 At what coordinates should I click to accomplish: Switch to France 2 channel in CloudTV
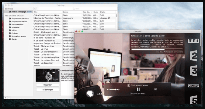click(x=193, y=56)
